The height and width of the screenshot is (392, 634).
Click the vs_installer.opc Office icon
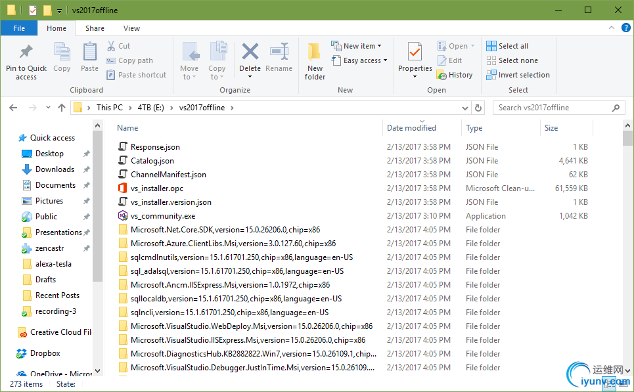tap(122, 188)
